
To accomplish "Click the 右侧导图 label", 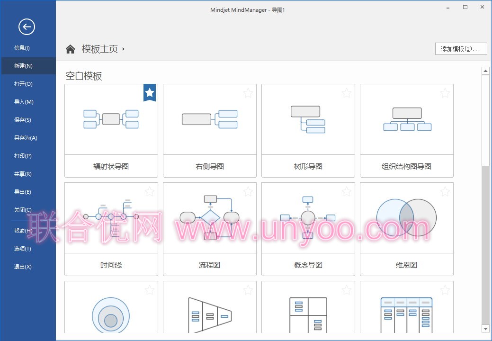I will [210, 166].
